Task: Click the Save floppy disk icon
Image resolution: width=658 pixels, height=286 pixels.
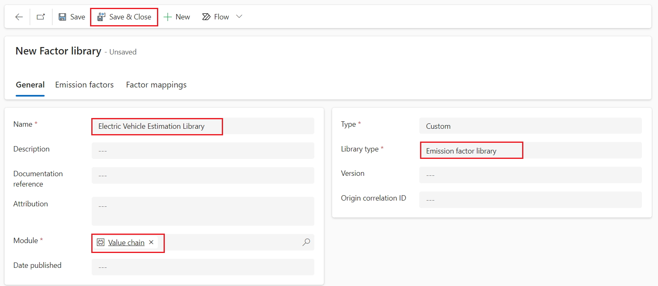Action: [62, 17]
